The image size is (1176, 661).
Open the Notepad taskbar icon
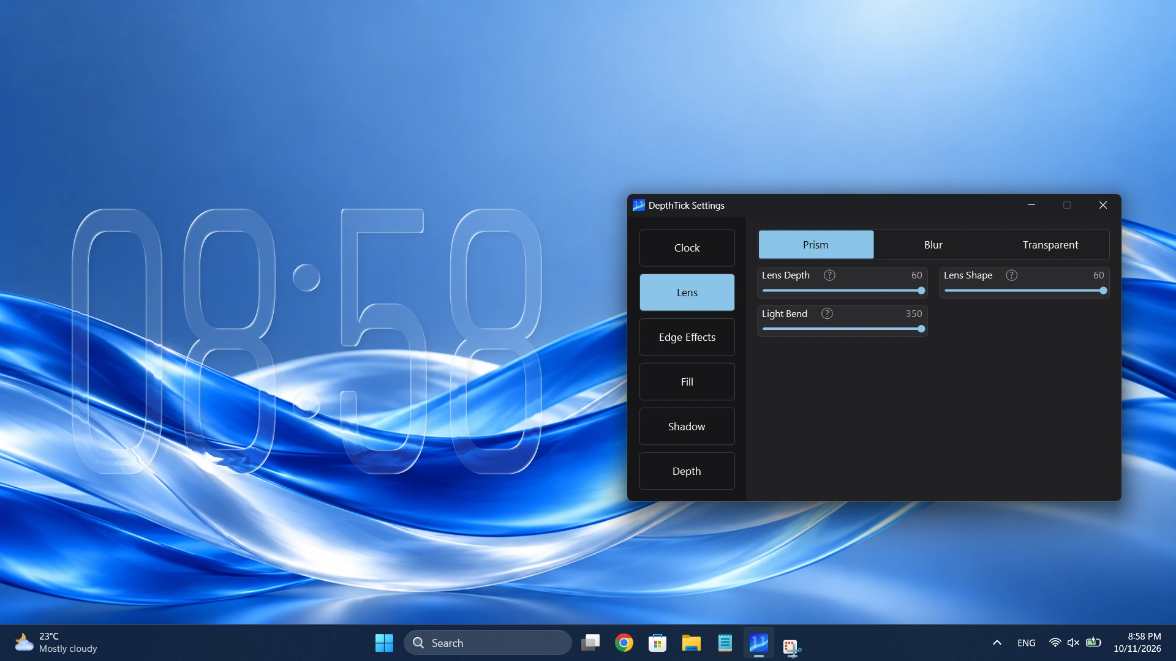[x=725, y=643]
